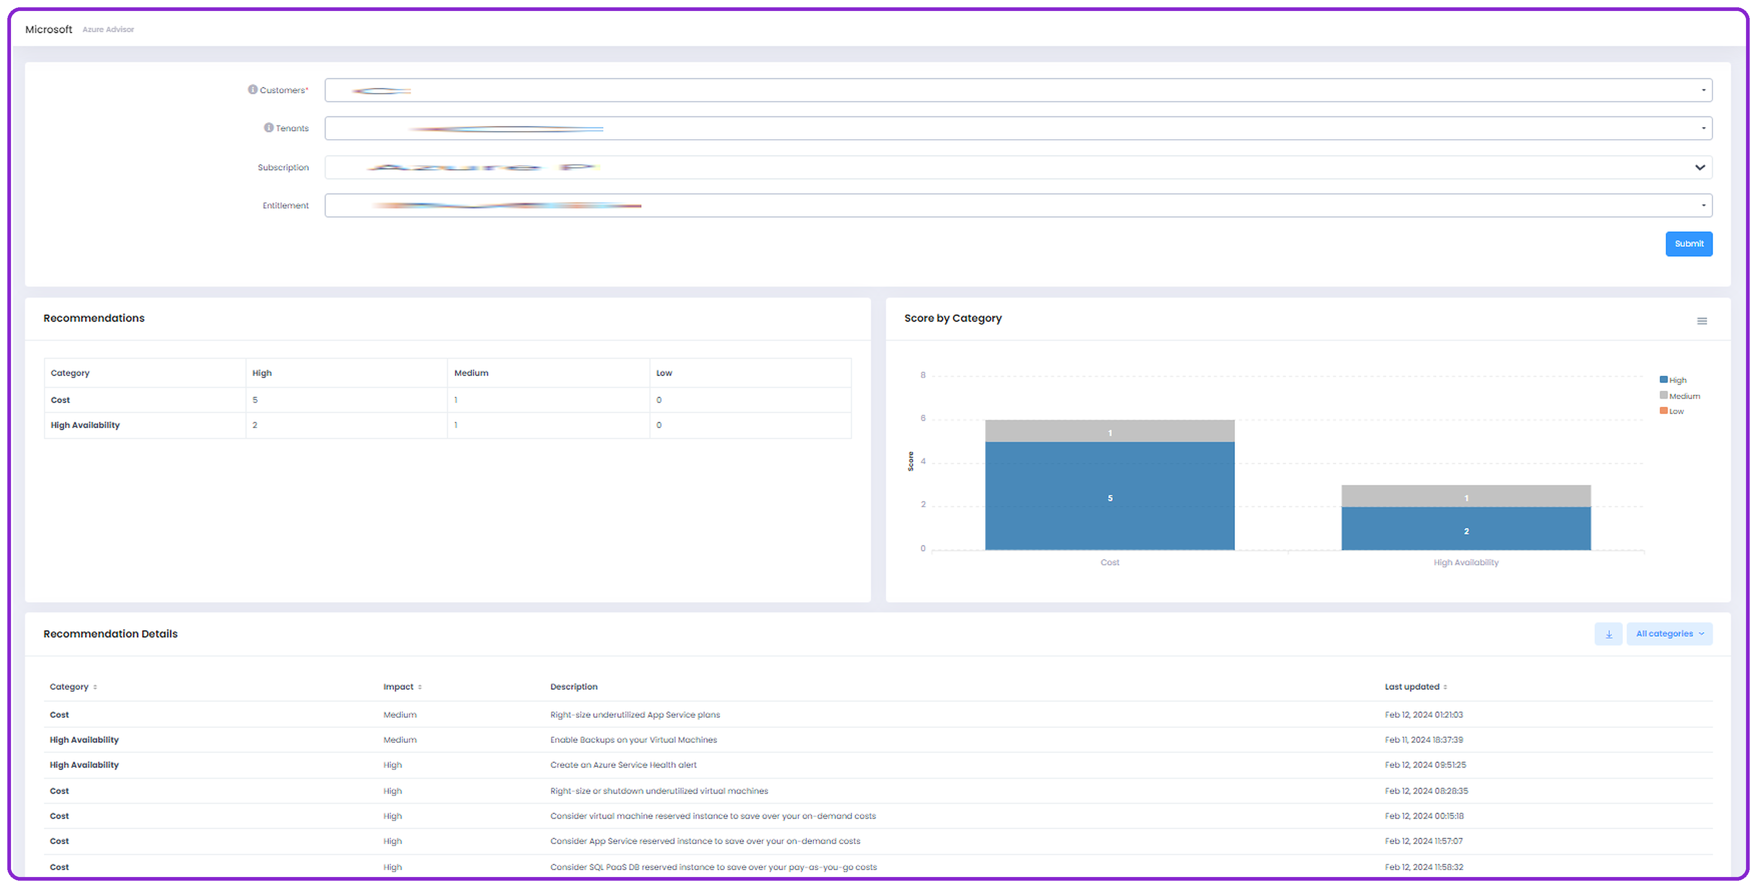This screenshot has width=1757, height=888.
Task: Click the 'Feb 11, 2024 18:37:39' timestamp
Action: pyautogui.click(x=1423, y=740)
